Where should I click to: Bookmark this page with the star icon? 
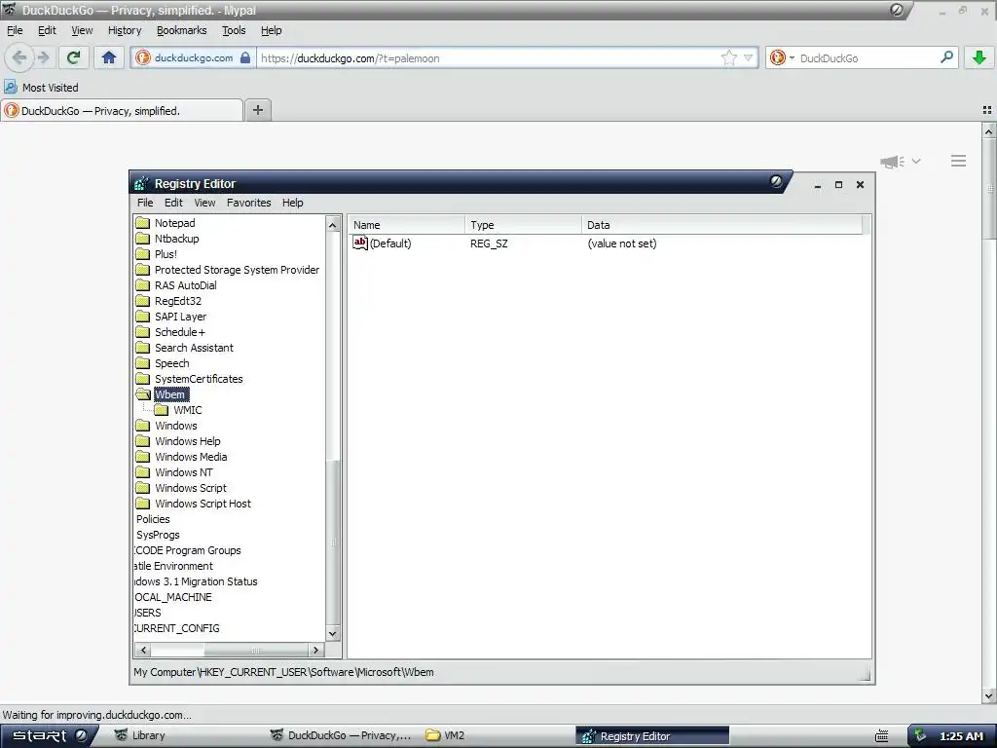(x=728, y=57)
